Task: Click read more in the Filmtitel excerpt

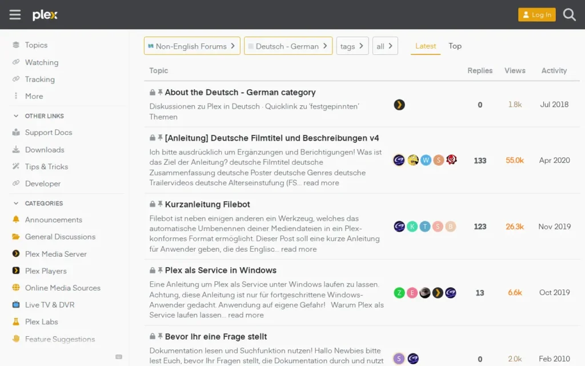Action: pyautogui.click(x=321, y=182)
